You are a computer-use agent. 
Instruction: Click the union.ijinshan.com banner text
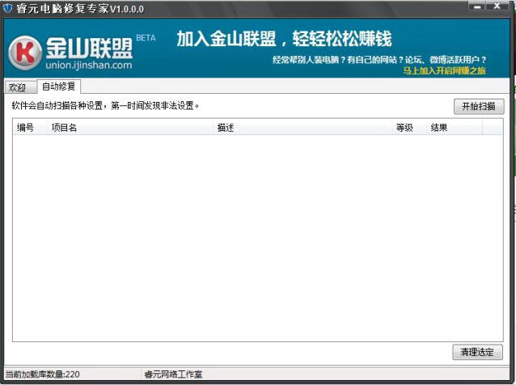click(89, 66)
